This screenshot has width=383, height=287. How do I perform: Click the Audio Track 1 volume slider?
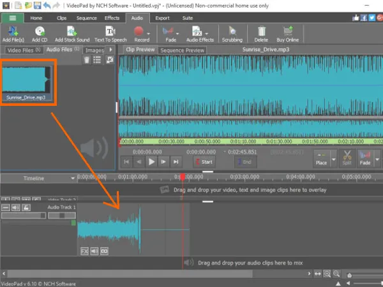pos(24,216)
